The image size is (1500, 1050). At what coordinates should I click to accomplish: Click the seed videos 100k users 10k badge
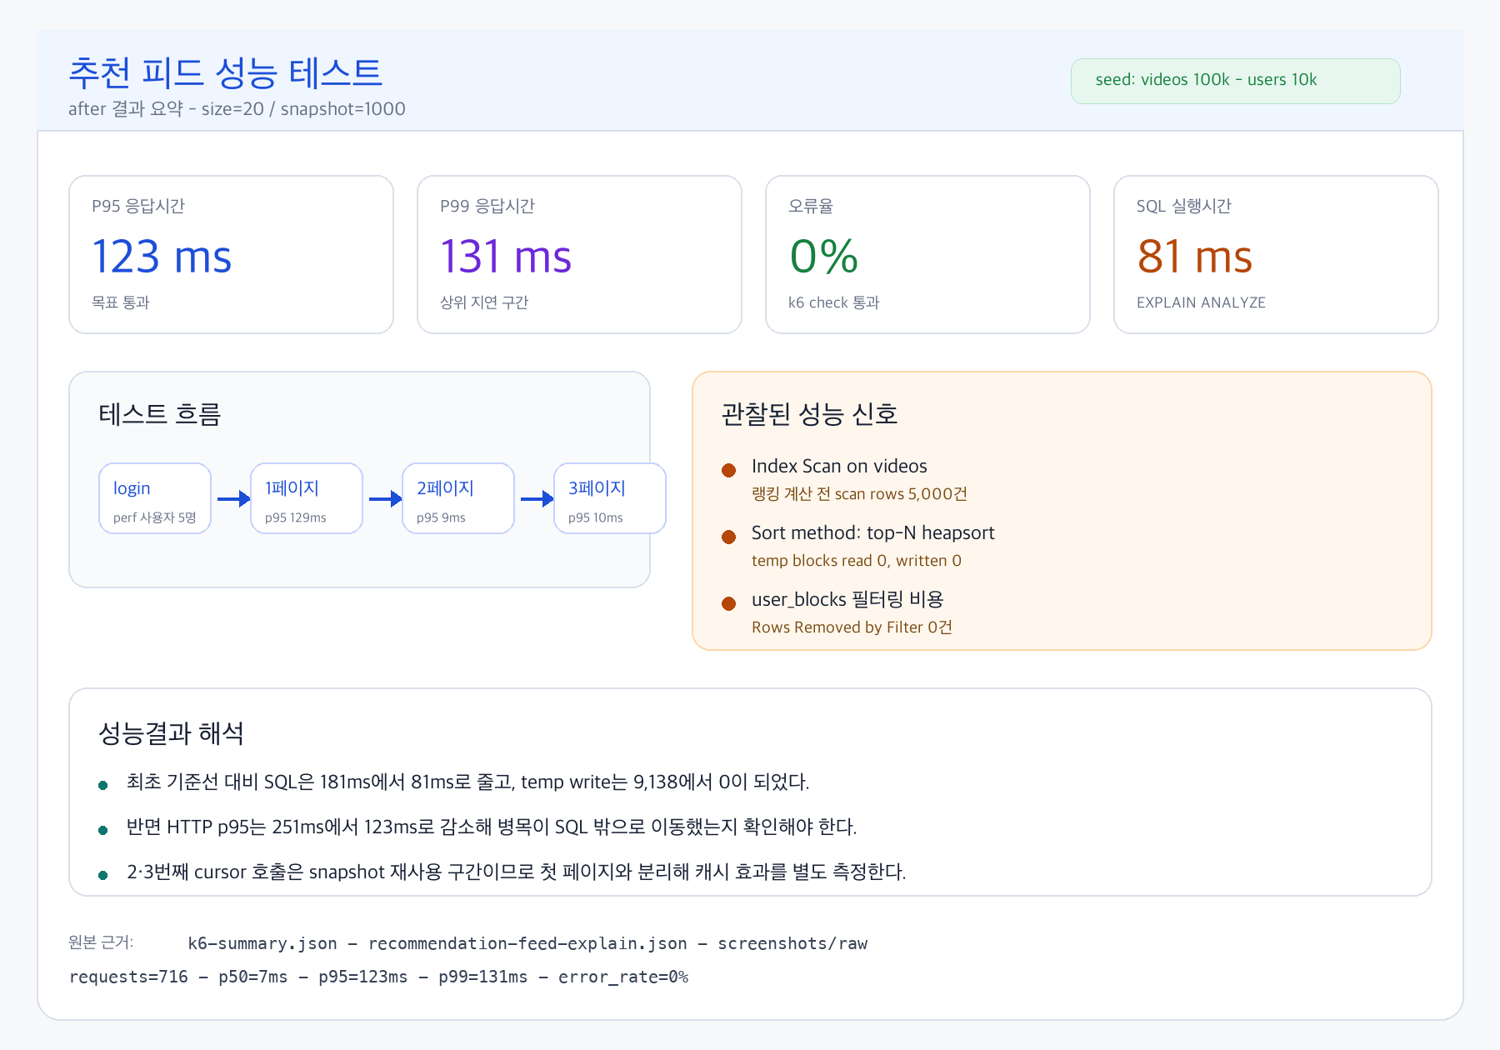click(x=1235, y=81)
